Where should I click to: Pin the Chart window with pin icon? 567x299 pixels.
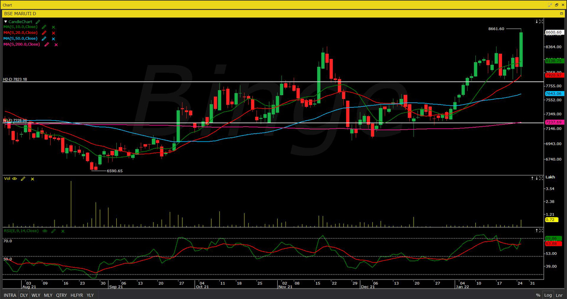click(x=550, y=5)
